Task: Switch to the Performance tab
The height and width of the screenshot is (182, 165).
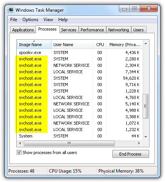Action: [92, 30]
